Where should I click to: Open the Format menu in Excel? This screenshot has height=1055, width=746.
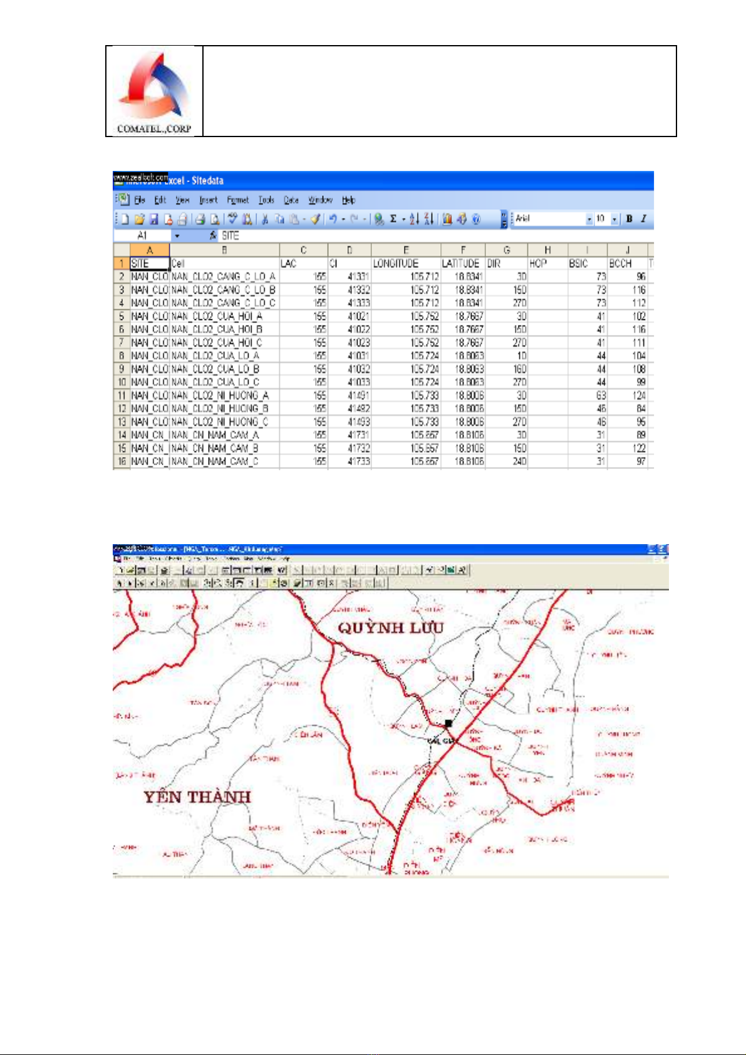(237, 200)
